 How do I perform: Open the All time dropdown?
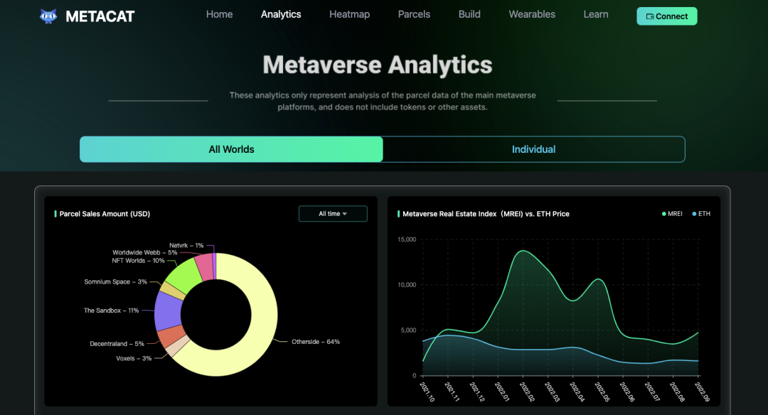click(333, 214)
